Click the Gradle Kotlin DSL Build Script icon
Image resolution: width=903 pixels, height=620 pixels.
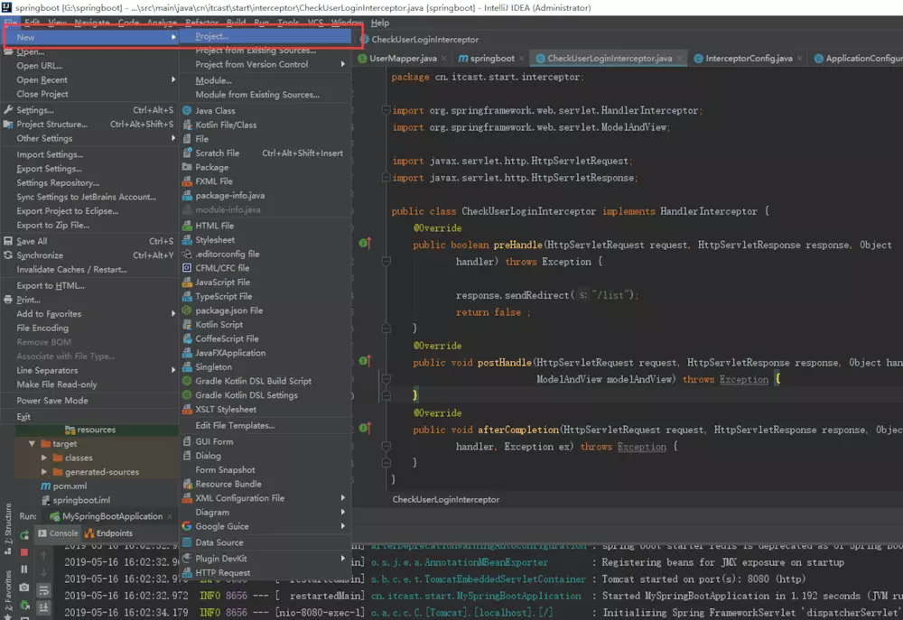[x=187, y=381]
